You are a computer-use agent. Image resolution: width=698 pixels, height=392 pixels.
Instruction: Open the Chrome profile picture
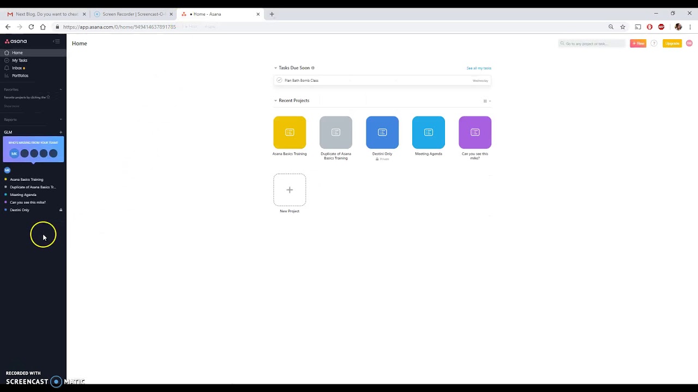(x=678, y=27)
